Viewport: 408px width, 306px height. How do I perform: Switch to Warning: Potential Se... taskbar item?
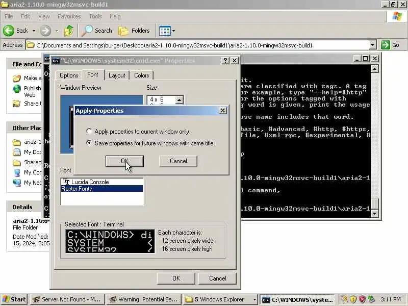coord(144,299)
